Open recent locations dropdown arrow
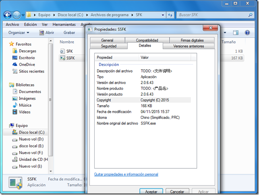 (23, 15)
